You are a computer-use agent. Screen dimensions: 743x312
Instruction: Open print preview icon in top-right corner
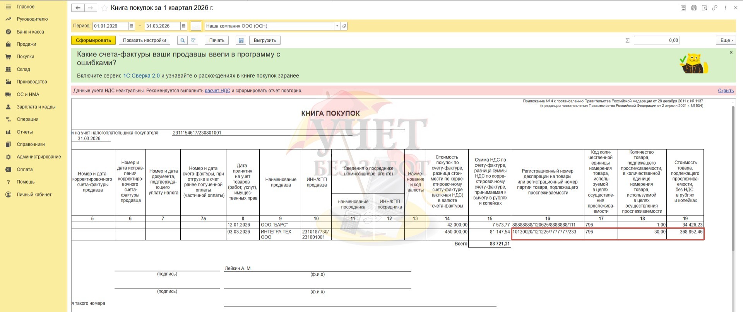coord(704,8)
